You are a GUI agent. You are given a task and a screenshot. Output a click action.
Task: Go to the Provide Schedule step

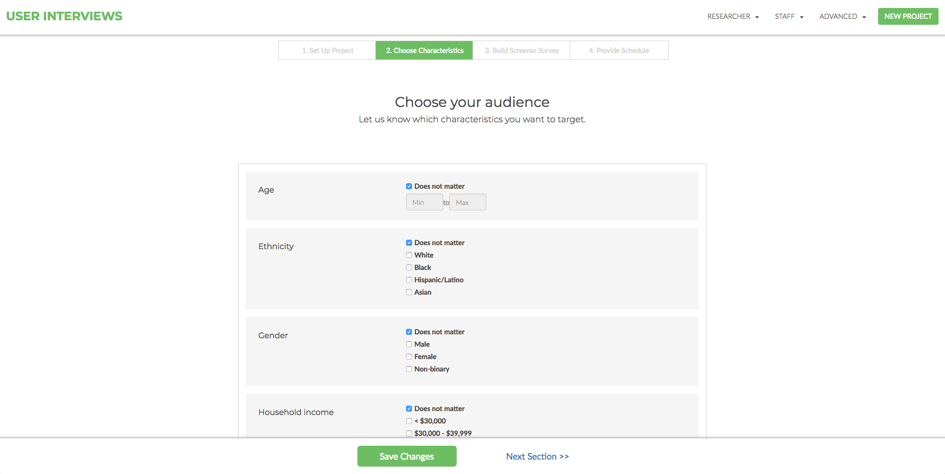point(619,50)
